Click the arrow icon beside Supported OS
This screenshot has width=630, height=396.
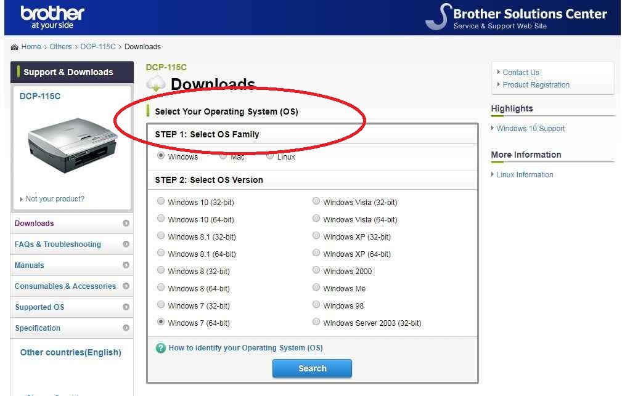[126, 307]
